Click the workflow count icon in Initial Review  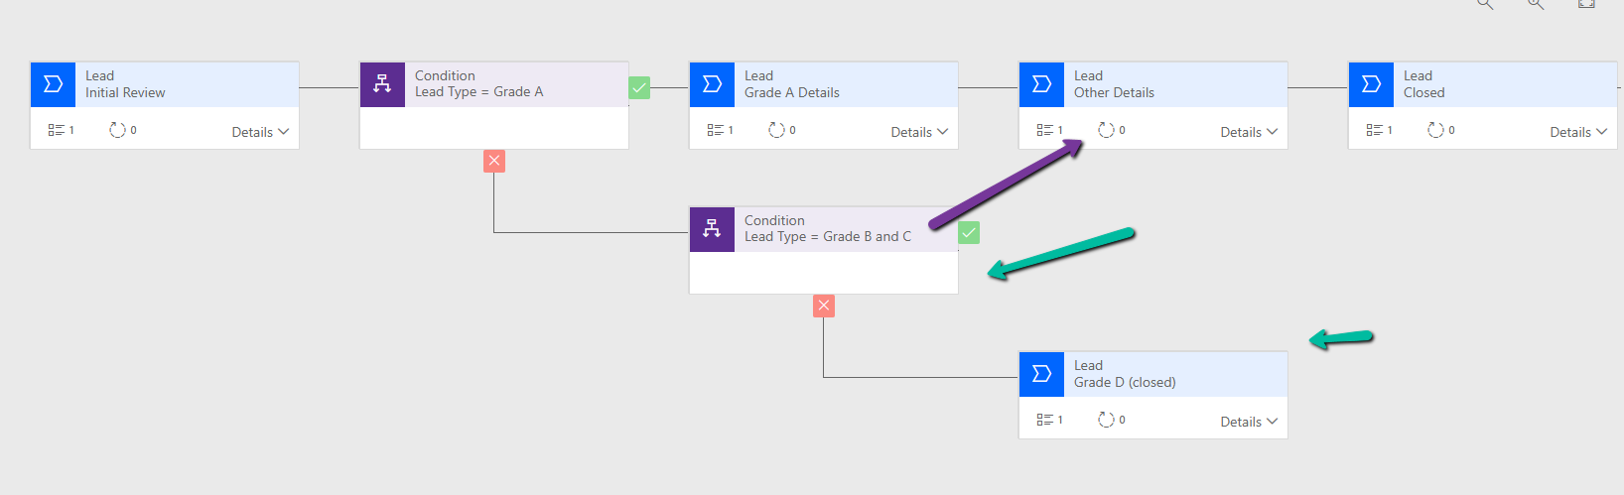[117, 130]
